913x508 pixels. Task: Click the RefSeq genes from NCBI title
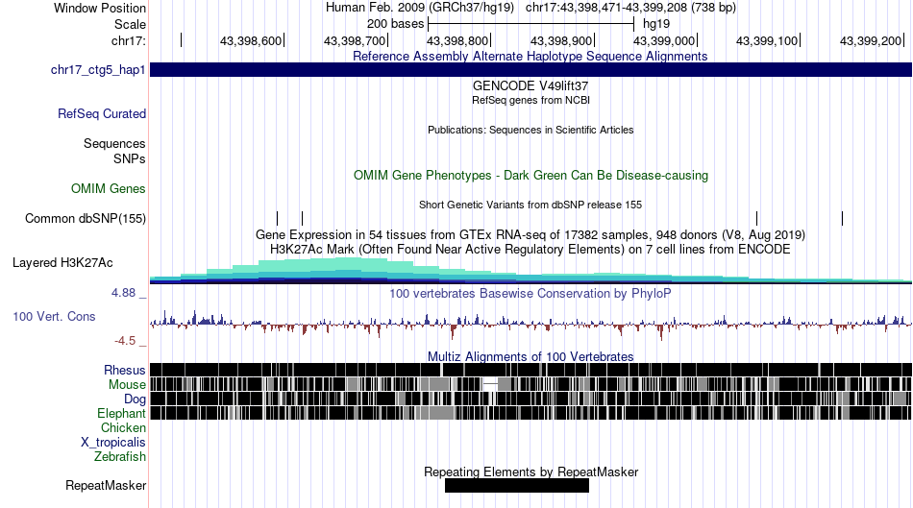(x=531, y=100)
